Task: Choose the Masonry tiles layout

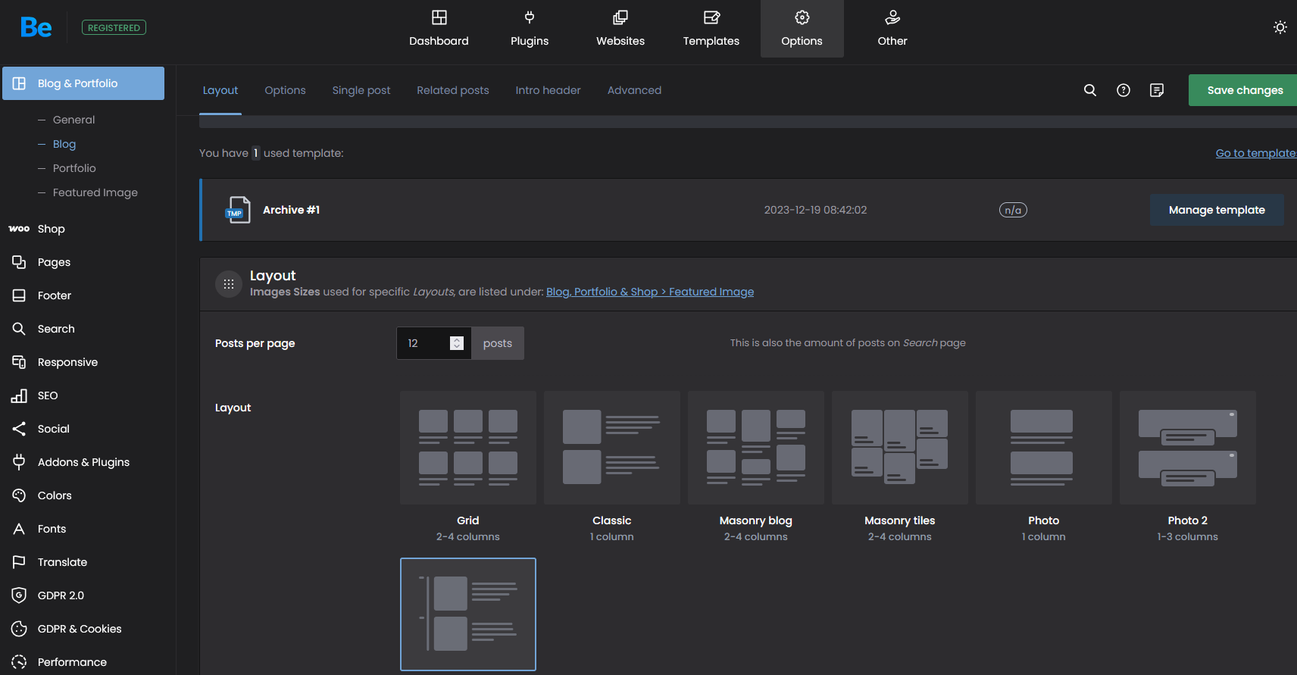Action: [x=900, y=448]
